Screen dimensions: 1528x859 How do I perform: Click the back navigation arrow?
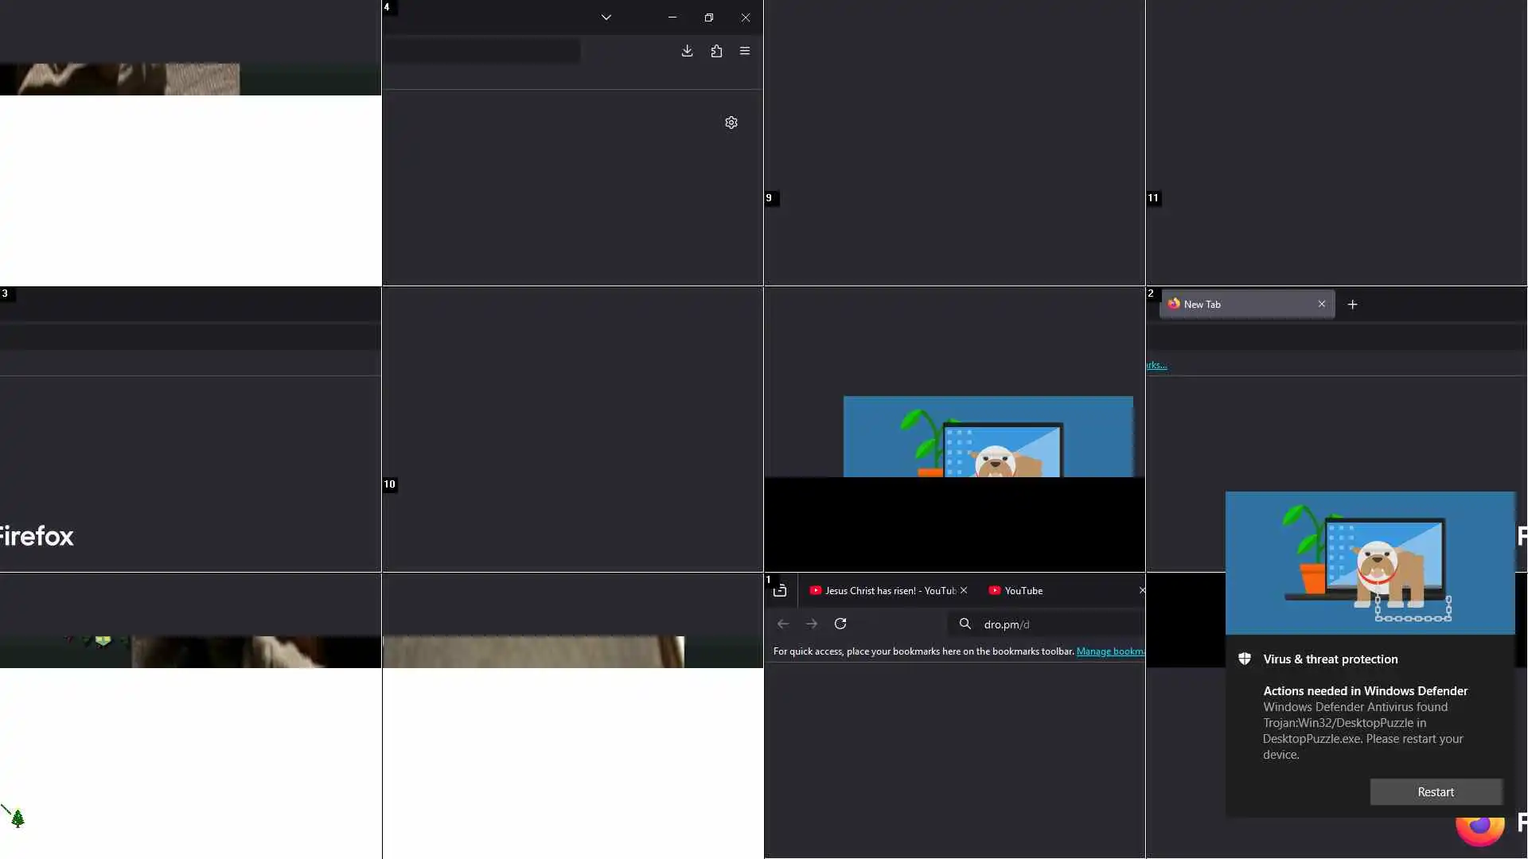coord(783,624)
